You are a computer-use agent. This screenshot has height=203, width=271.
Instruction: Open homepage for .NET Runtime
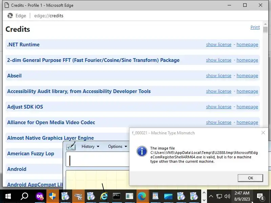[247, 45]
